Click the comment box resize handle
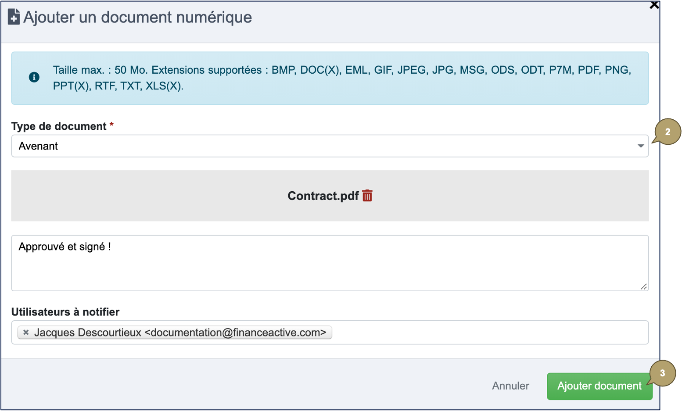Screen dimensions: 682x411 coord(643,286)
